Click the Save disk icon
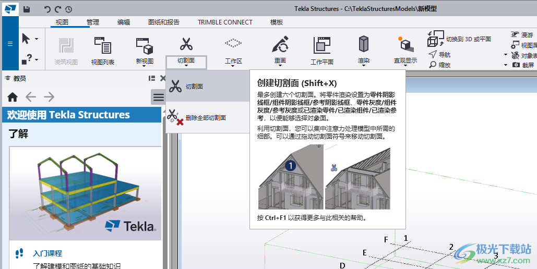This screenshot has height=269, width=537. tap(27, 9)
